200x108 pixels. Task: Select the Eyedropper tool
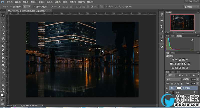(3, 34)
